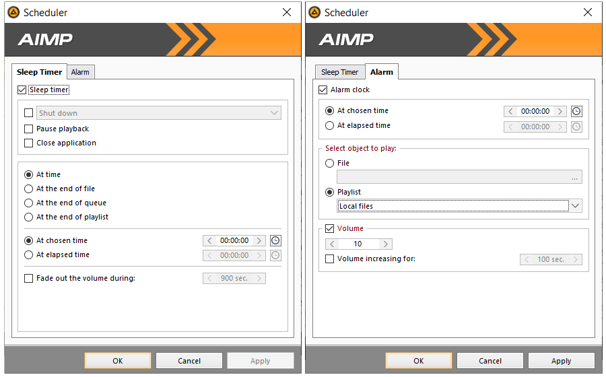This screenshot has height=377, width=606.
Task: Click the alarm volume value field 10
Action: pyautogui.click(x=359, y=244)
